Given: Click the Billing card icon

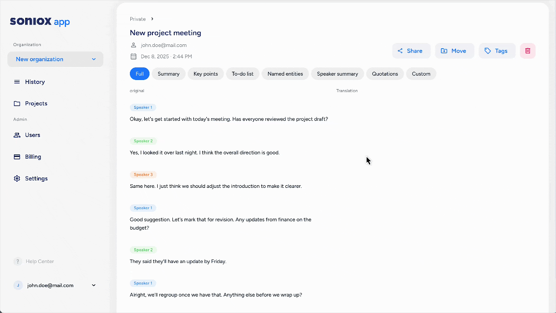Looking at the screenshot, I should (x=17, y=157).
